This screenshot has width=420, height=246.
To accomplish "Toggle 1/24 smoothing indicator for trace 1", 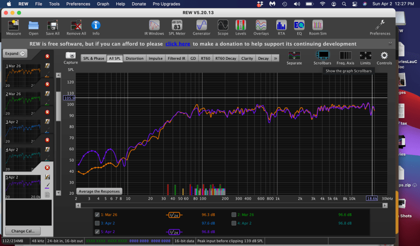I will [x=174, y=215].
